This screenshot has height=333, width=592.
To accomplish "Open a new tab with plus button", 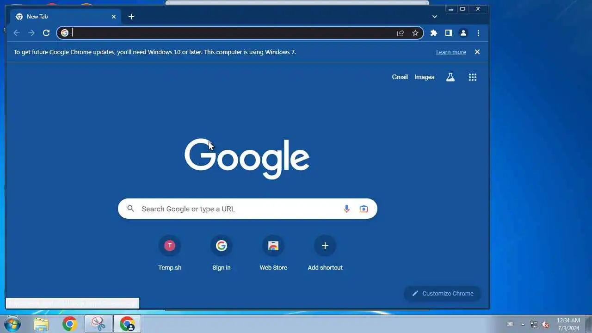I will click(x=131, y=17).
